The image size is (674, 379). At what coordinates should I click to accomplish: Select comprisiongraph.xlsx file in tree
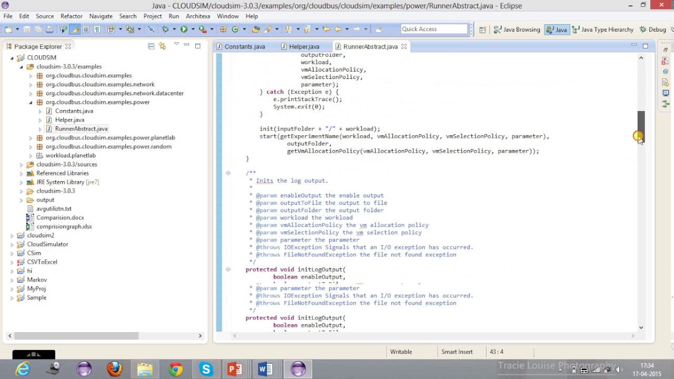coord(64,226)
